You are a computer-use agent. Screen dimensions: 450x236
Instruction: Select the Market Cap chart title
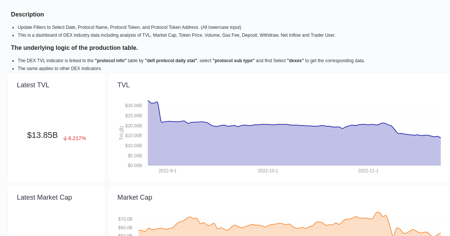click(135, 197)
